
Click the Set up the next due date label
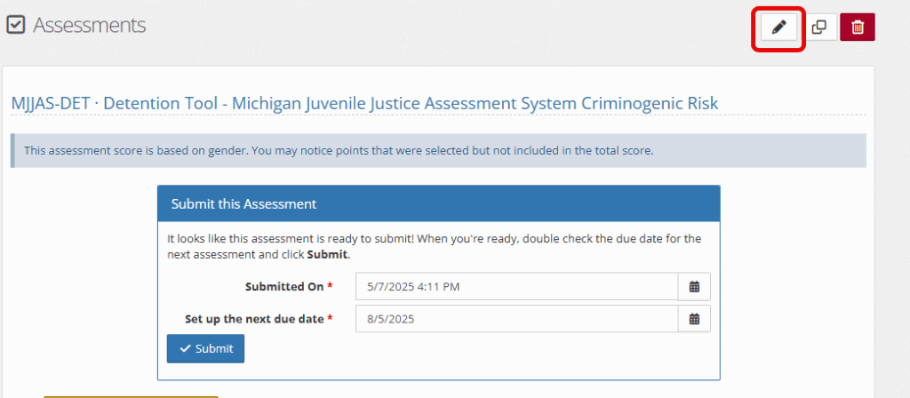pyautogui.click(x=254, y=319)
